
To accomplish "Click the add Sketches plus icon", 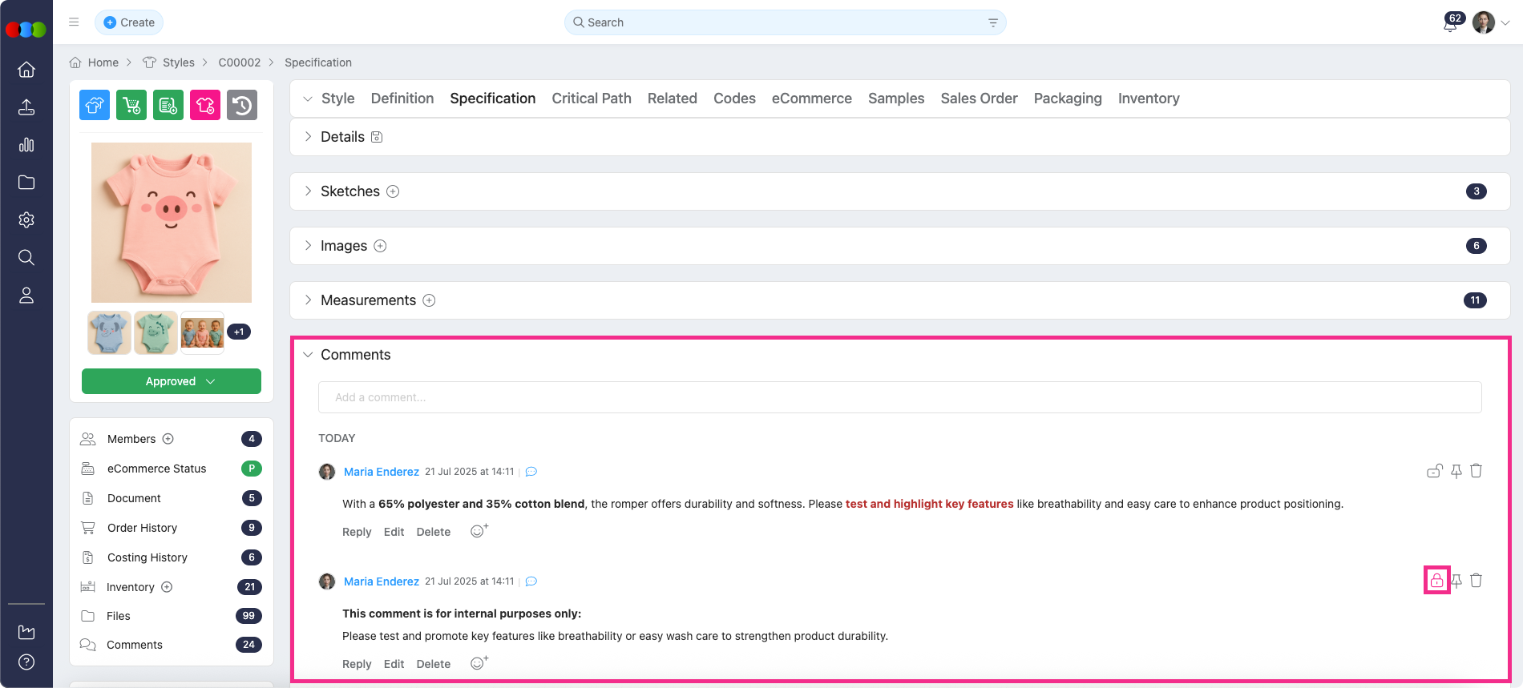I will click(393, 191).
